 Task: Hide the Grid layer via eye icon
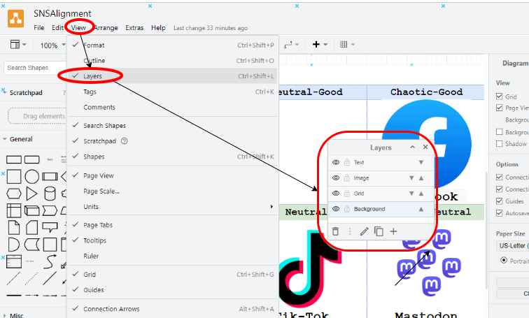pos(336,194)
